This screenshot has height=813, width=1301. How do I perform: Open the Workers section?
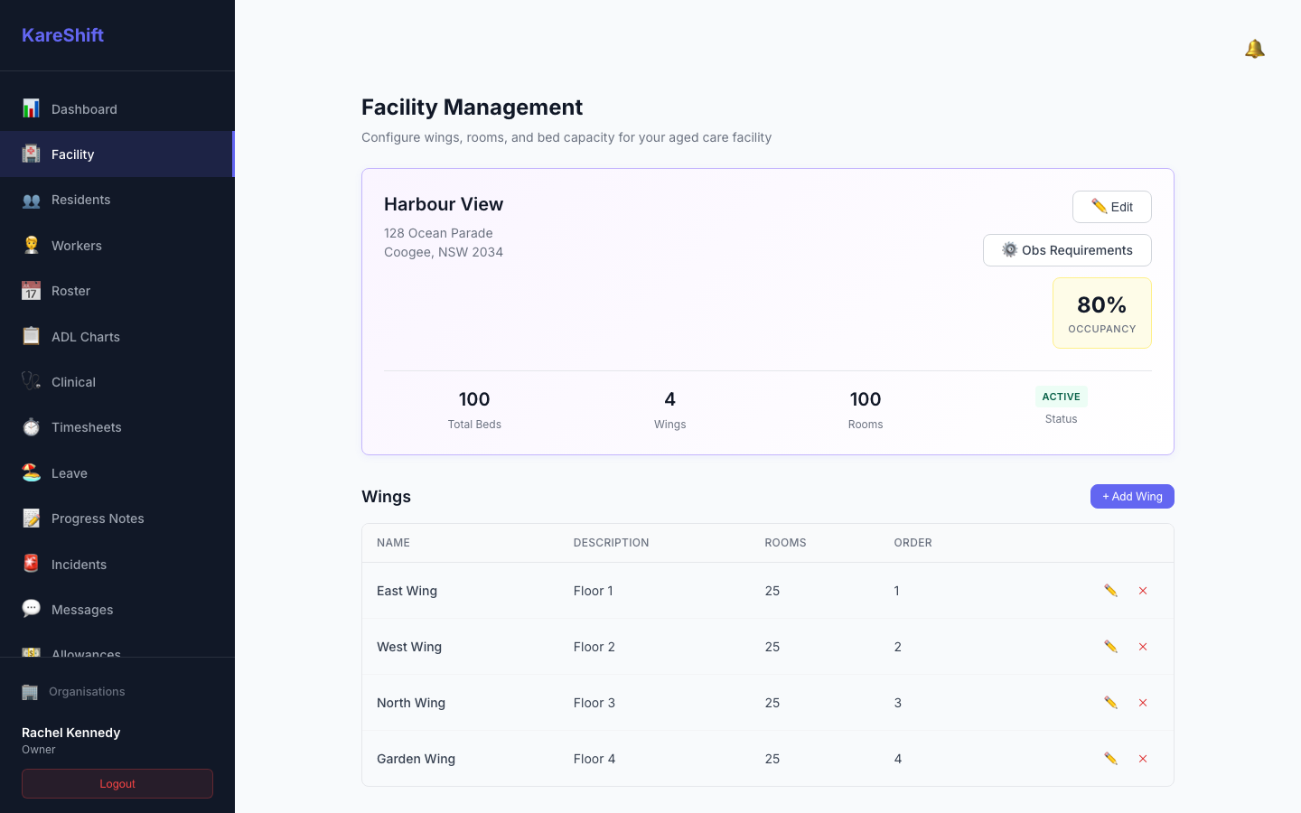point(117,245)
